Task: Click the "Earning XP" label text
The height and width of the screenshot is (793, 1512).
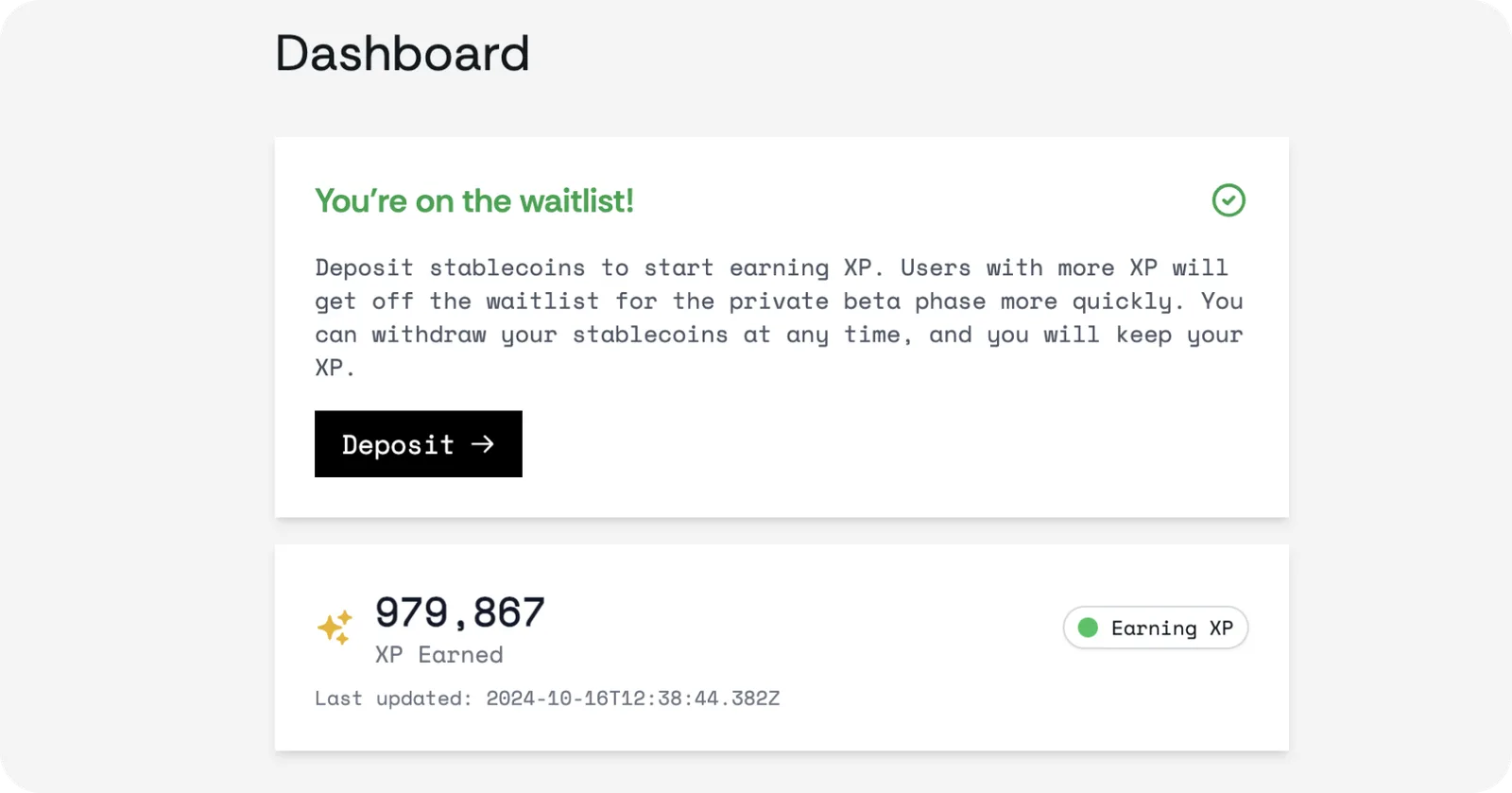Action: 1172,628
